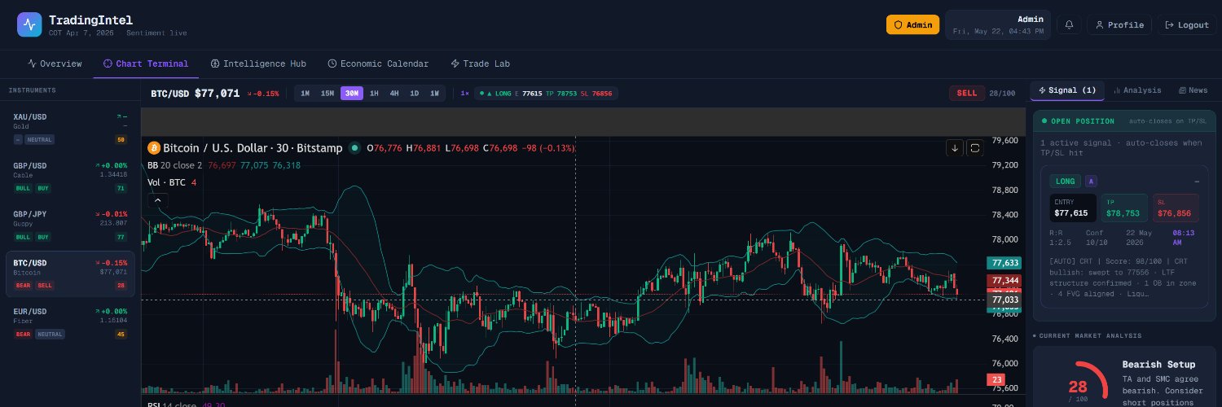The height and width of the screenshot is (407, 1222).
Task: Select the Chart Terminal tab
Action: (146, 63)
